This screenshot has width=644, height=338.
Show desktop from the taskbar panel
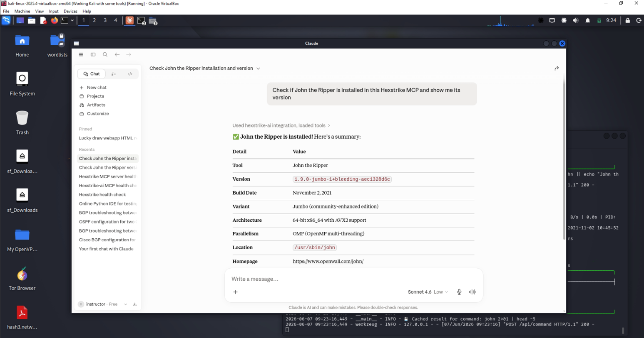20,20
